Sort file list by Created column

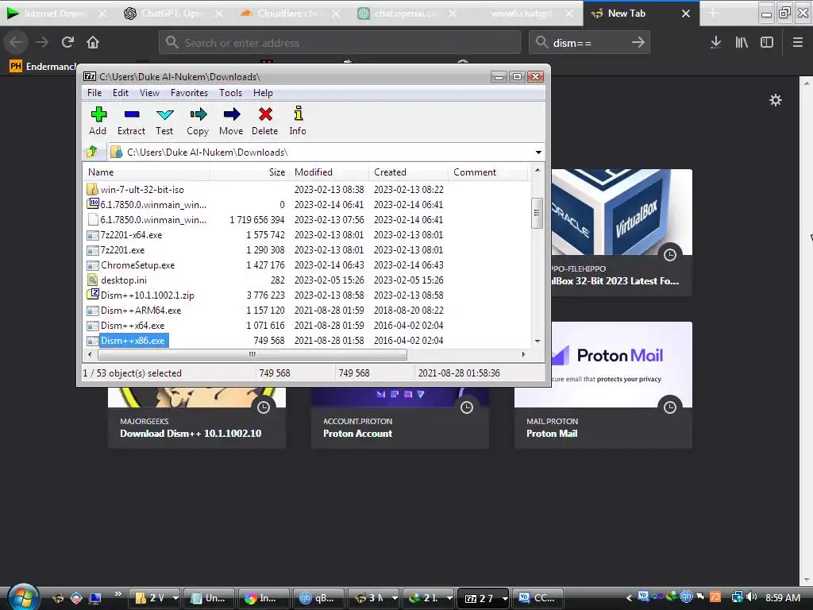pos(408,172)
